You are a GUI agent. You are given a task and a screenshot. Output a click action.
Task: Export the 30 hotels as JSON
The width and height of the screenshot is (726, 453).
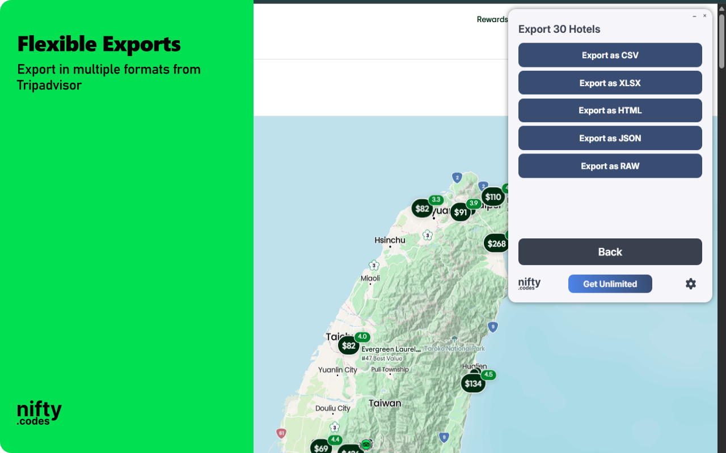(x=610, y=138)
